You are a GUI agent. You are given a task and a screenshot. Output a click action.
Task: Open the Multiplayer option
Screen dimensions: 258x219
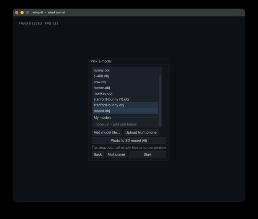116,154
